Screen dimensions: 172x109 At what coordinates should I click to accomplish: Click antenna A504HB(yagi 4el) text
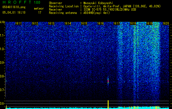[x=97, y=13]
